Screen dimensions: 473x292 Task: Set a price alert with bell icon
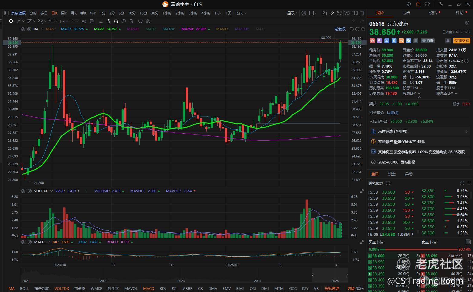448,41
